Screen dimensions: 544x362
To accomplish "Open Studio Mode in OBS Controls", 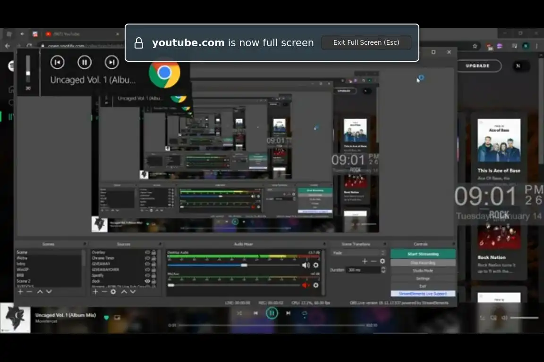I will [423, 271].
